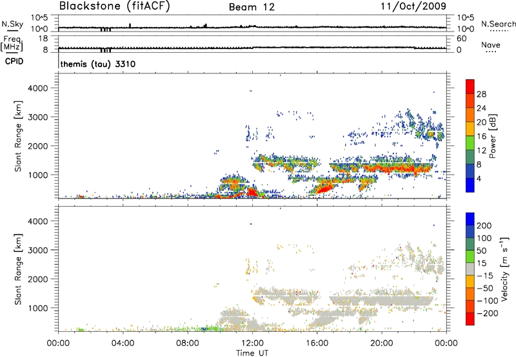The image size is (516, 357).
Task: Click the red 28 dB power swatch
Action: point(470,86)
